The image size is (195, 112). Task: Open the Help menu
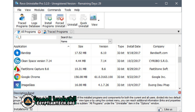[x=77, y=10]
